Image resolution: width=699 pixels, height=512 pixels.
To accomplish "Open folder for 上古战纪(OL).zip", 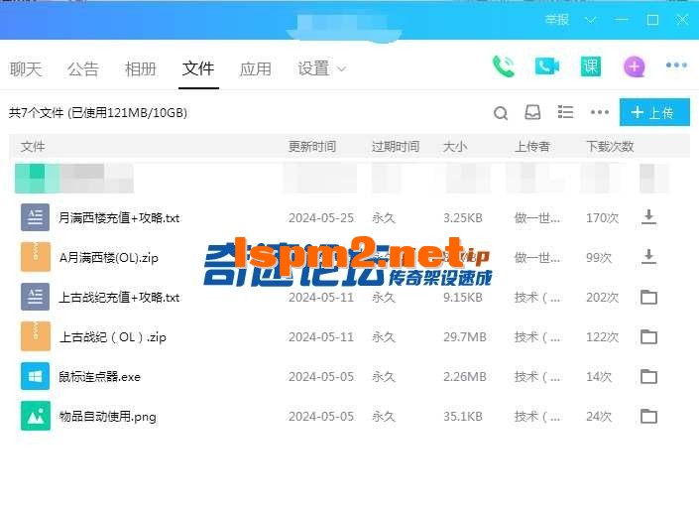I will [648, 337].
